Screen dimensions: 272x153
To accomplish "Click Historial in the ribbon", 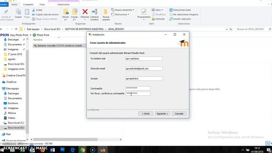I will [x=158, y=19].
